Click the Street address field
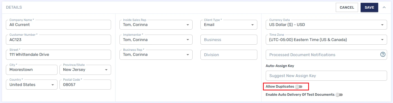The image size is (393, 103). coord(58,55)
